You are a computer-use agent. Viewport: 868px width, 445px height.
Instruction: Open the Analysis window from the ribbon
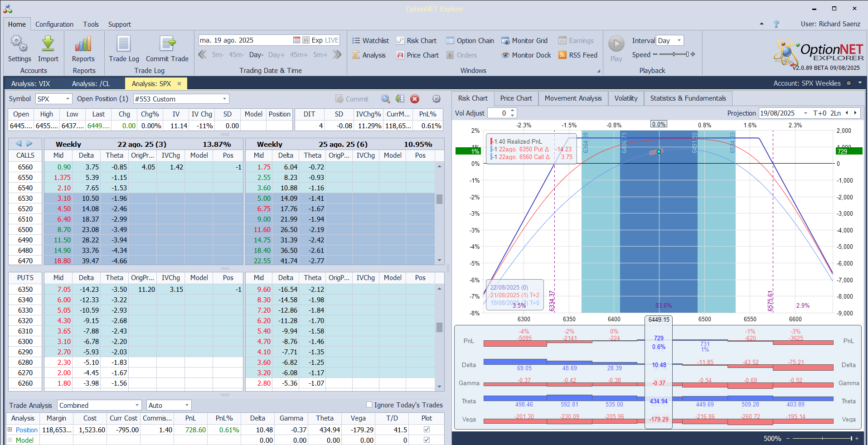point(369,55)
